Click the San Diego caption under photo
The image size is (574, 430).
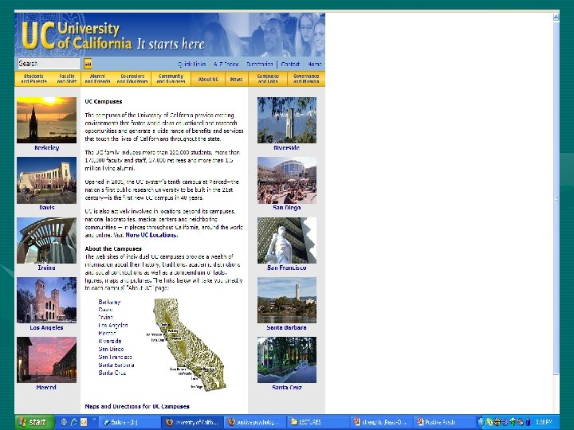pos(287,207)
